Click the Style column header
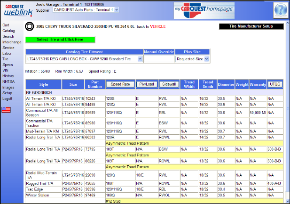 pyautogui.click(x=44, y=84)
